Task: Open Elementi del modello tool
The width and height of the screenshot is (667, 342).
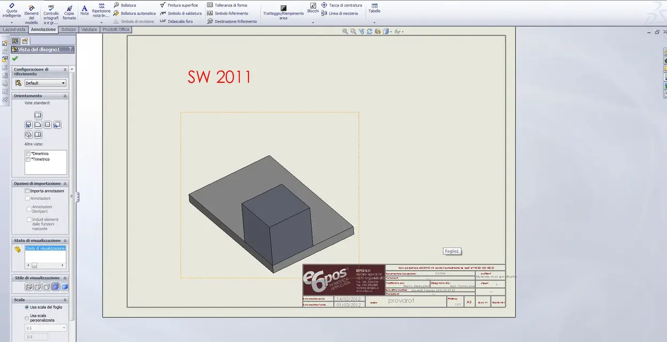Action: [x=32, y=14]
